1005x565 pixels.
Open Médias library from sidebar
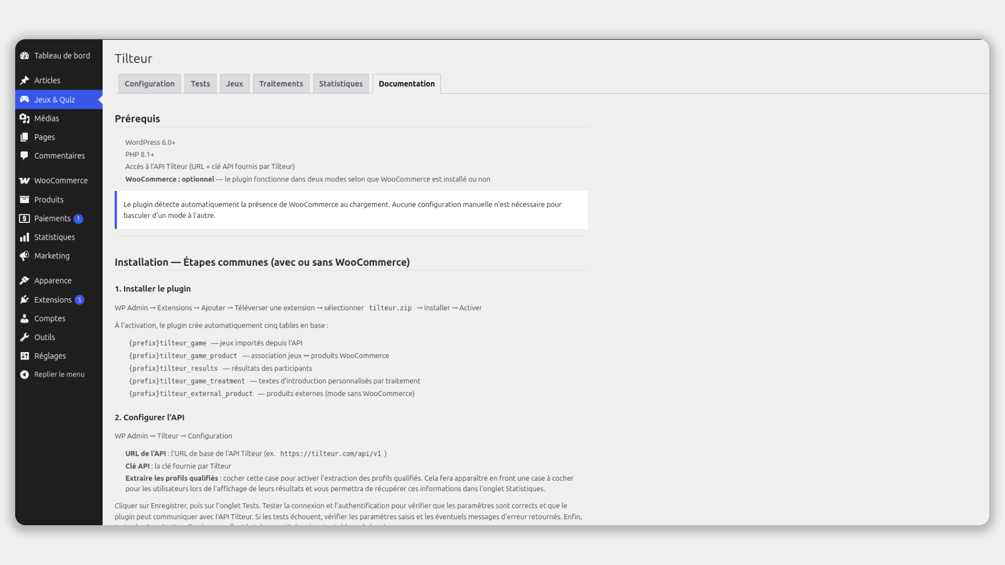47,118
